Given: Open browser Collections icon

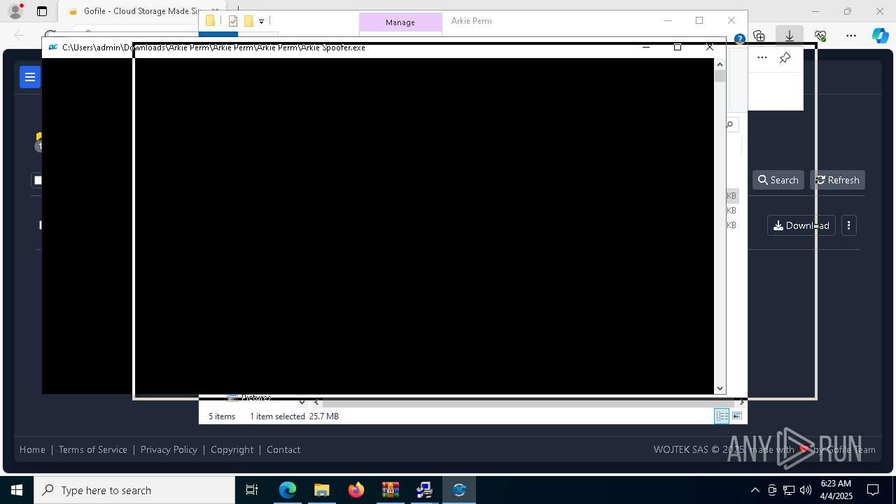Looking at the screenshot, I should tap(759, 36).
